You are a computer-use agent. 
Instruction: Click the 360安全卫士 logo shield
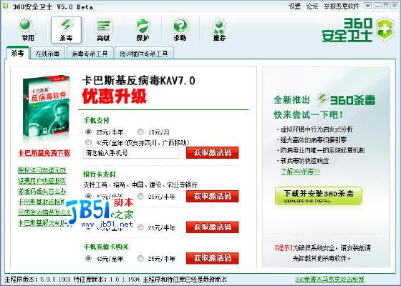385,29
